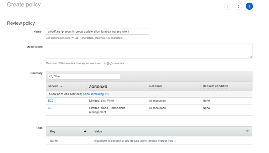Open the EC2 service link
This screenshot has width=269, height=153.
[x=51, y=101]
